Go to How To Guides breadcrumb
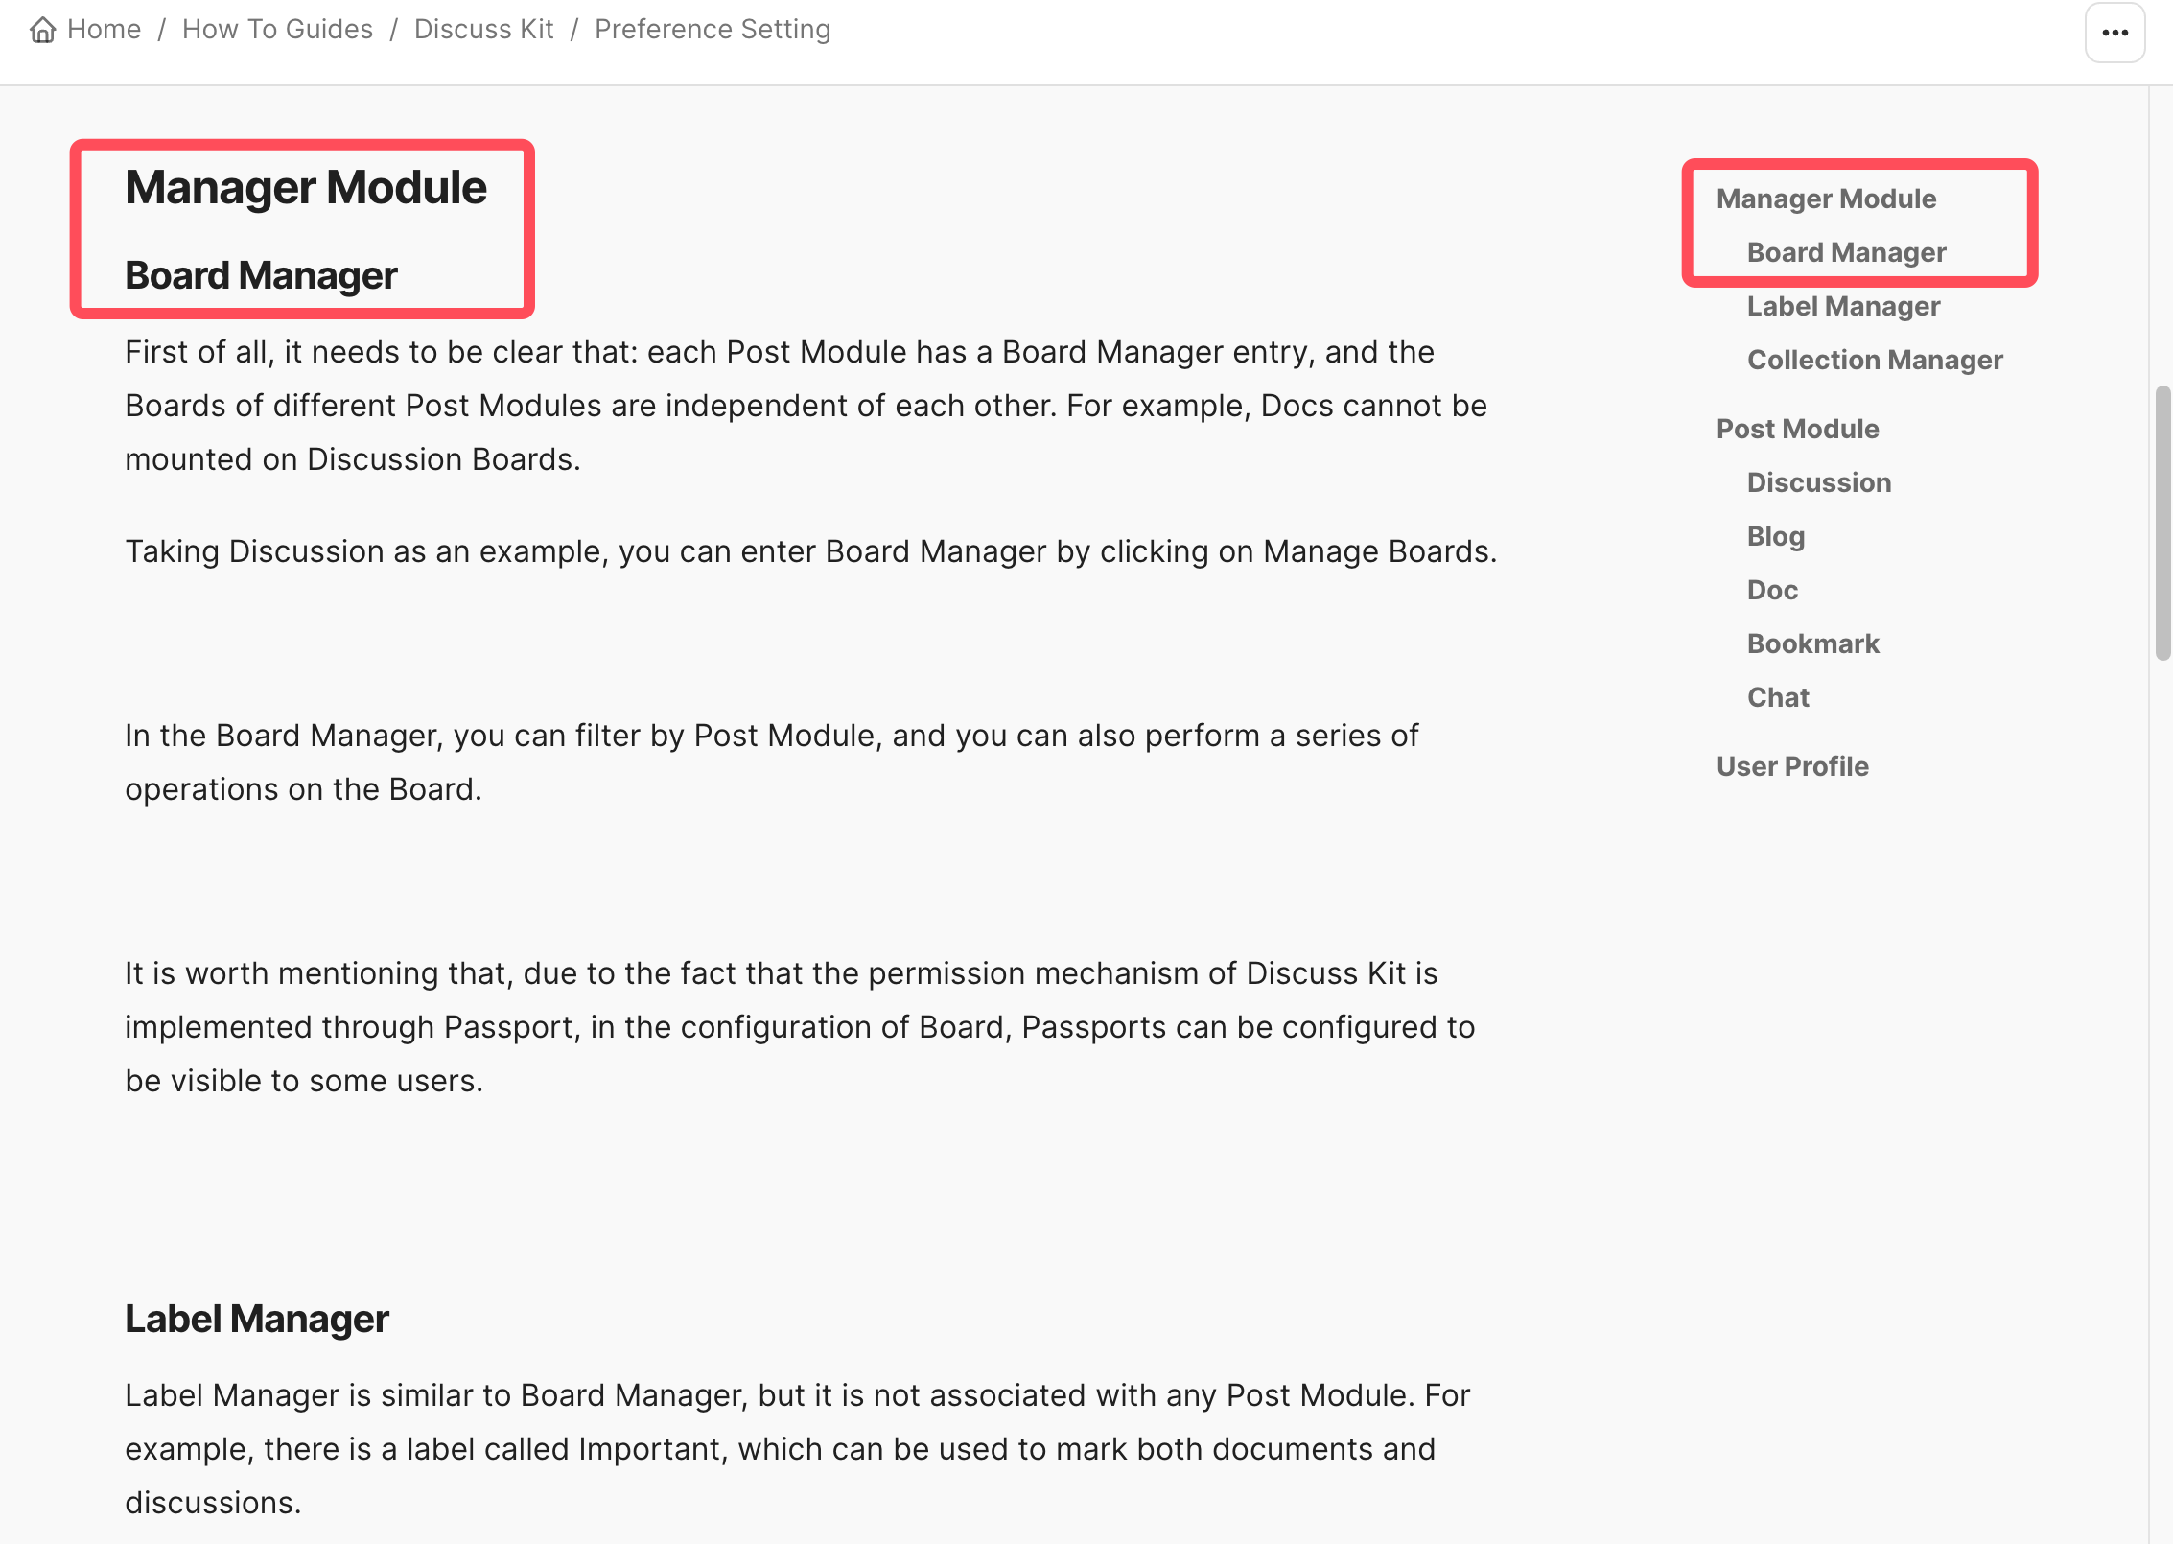Screen dimensions: 2173x1544 (x=277, y=30)
